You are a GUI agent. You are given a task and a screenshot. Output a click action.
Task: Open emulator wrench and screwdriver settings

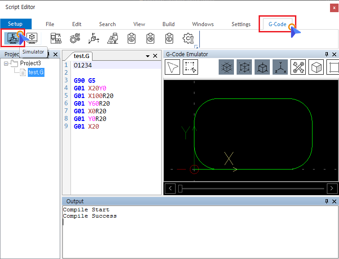(x=298, y=67)
